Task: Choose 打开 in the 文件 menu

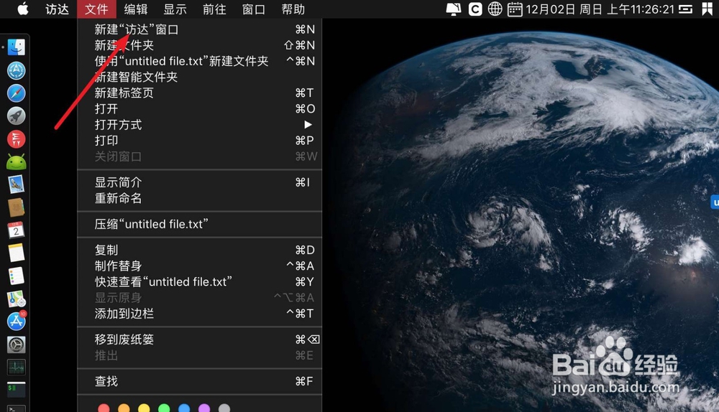Action: click(199, 109)
